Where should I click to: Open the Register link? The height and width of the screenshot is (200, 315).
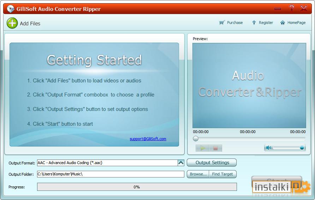[262, 23]
